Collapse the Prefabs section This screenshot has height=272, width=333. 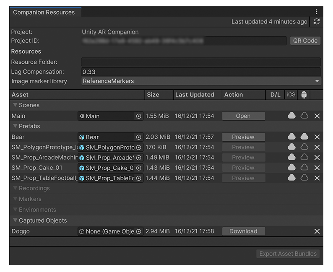coord(16,127)
